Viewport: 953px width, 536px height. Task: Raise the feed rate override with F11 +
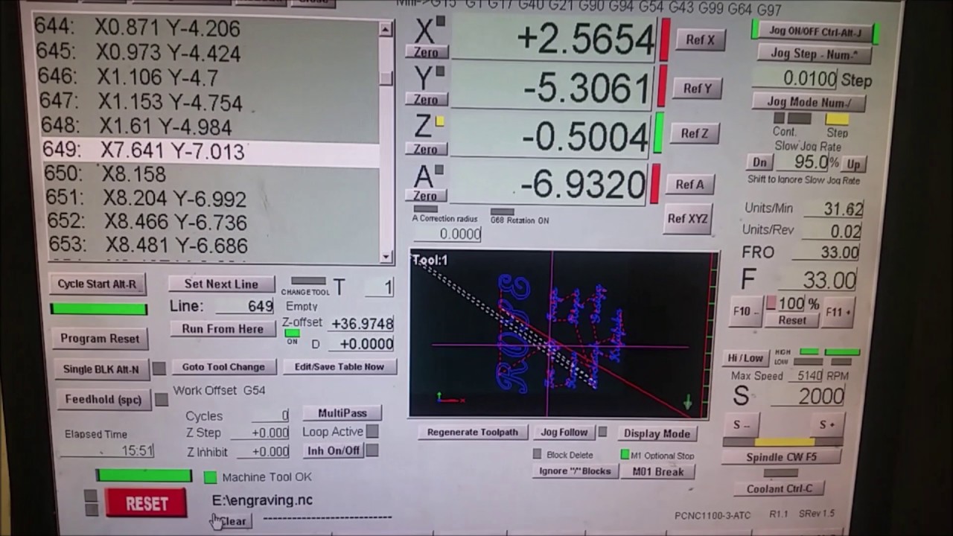(x=838, y=312)
